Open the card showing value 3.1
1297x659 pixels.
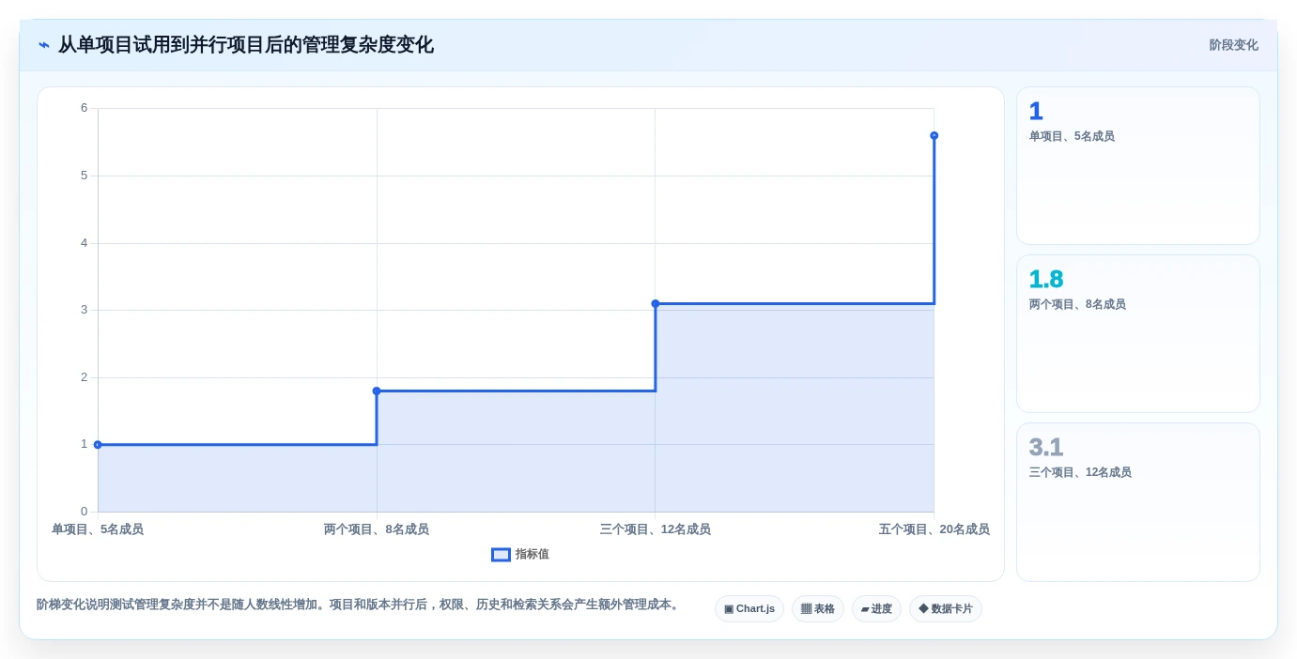point(1138,502)
